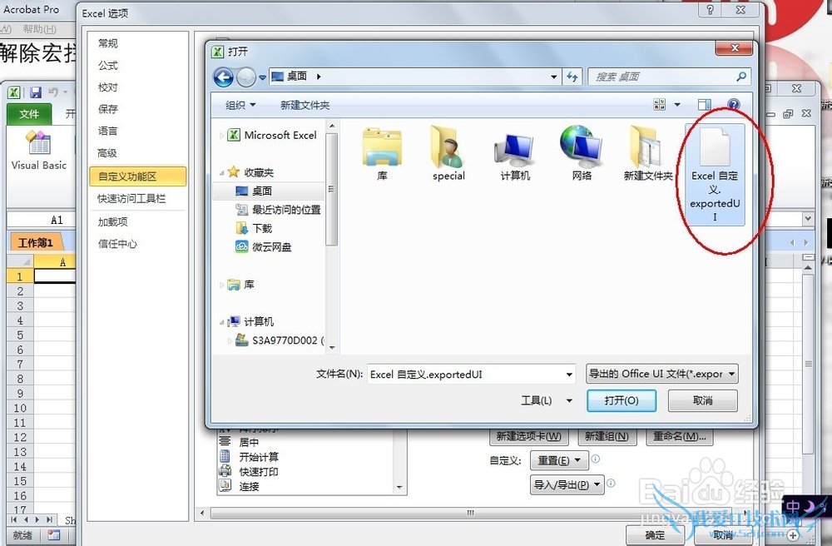Open the views options dropdown arrow
The image size is (832, 546).
click(x=677, y=105)
